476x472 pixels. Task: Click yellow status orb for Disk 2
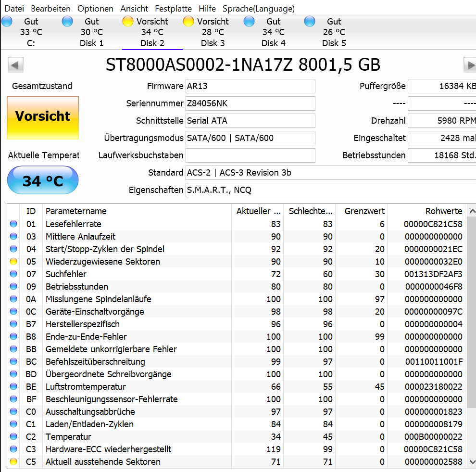[128, 21]
